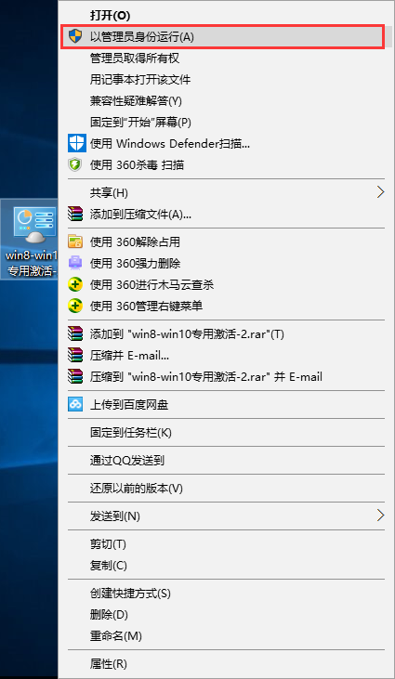Click the WinRAR icon beside 添加到 win8-win10专用激活-2.rar
This screenshot has width=395, height=679.
75,333
